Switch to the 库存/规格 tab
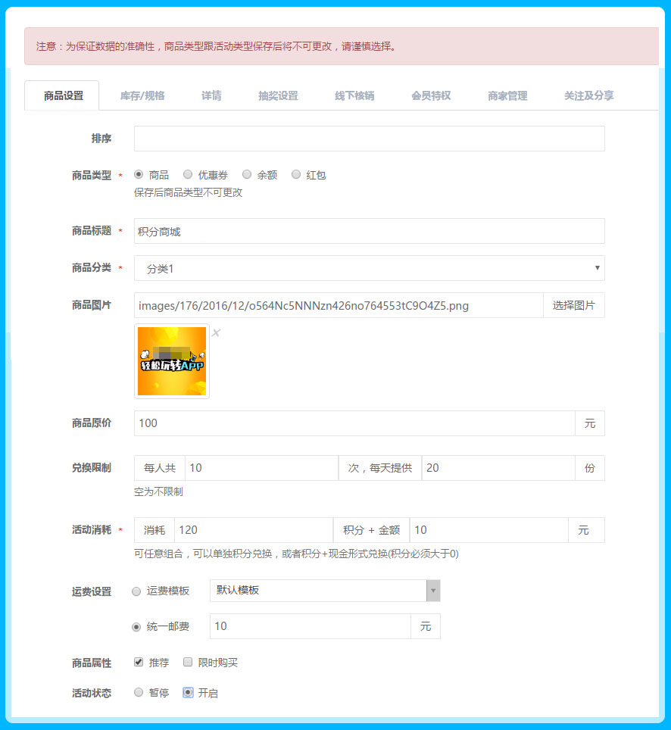This screenshot has height=730, width=671. click(x=142, y=96)
